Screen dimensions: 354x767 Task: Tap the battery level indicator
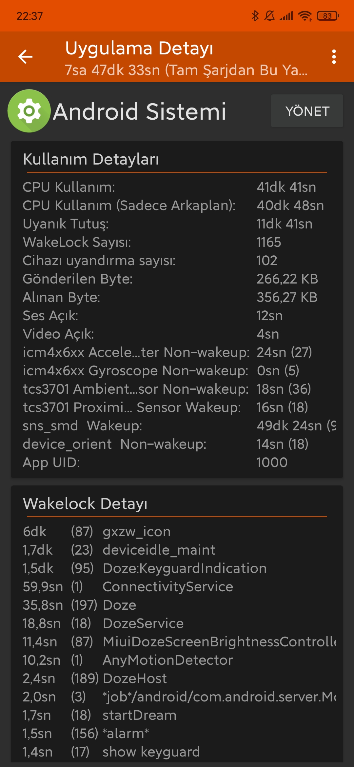pyautogui.click(x=328, y=16)
